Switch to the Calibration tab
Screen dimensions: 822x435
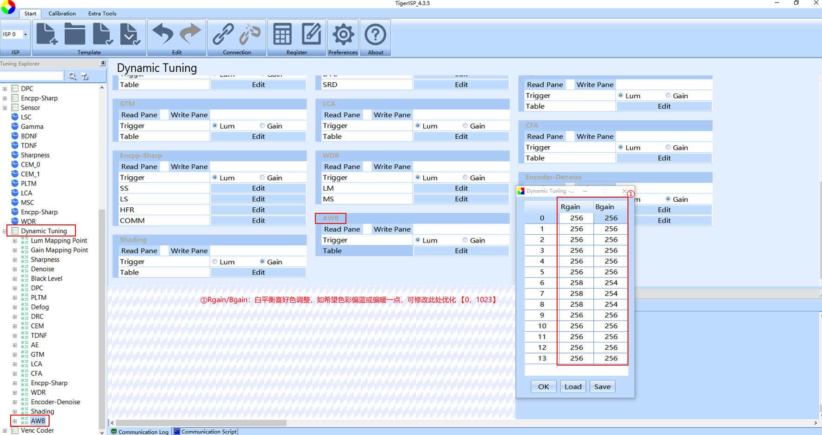(62, 13)
